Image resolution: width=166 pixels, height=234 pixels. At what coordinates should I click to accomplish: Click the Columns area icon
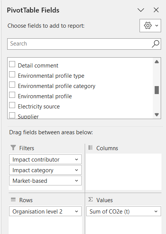tap(90, 148)
